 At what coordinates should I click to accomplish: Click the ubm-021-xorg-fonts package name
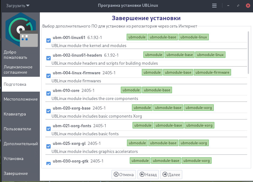(x=72, y=126)
